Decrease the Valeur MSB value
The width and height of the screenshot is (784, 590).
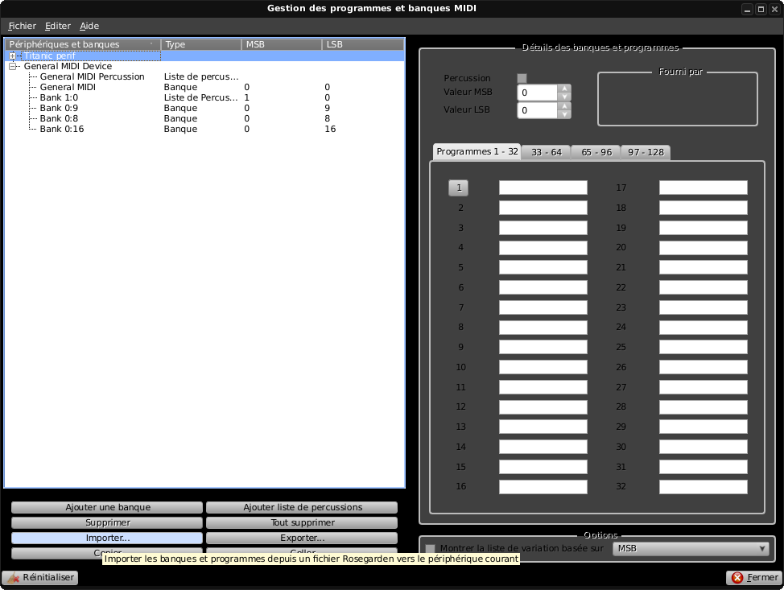[564, 97]
